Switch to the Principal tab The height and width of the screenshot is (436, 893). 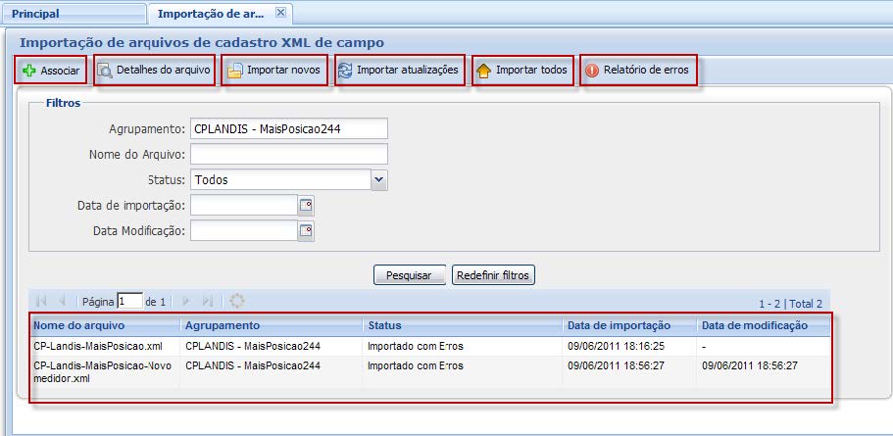pyautogui.click(x=36, y=14)
